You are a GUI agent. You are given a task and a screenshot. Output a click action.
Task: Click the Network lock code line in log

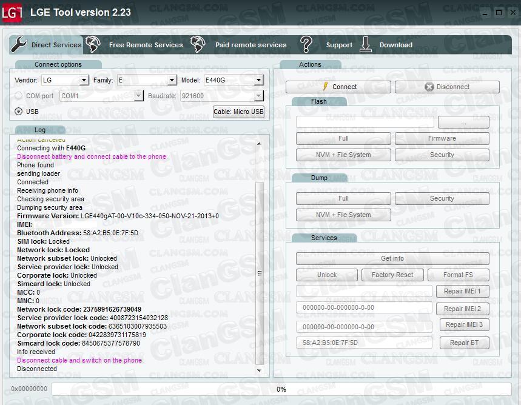79,309
